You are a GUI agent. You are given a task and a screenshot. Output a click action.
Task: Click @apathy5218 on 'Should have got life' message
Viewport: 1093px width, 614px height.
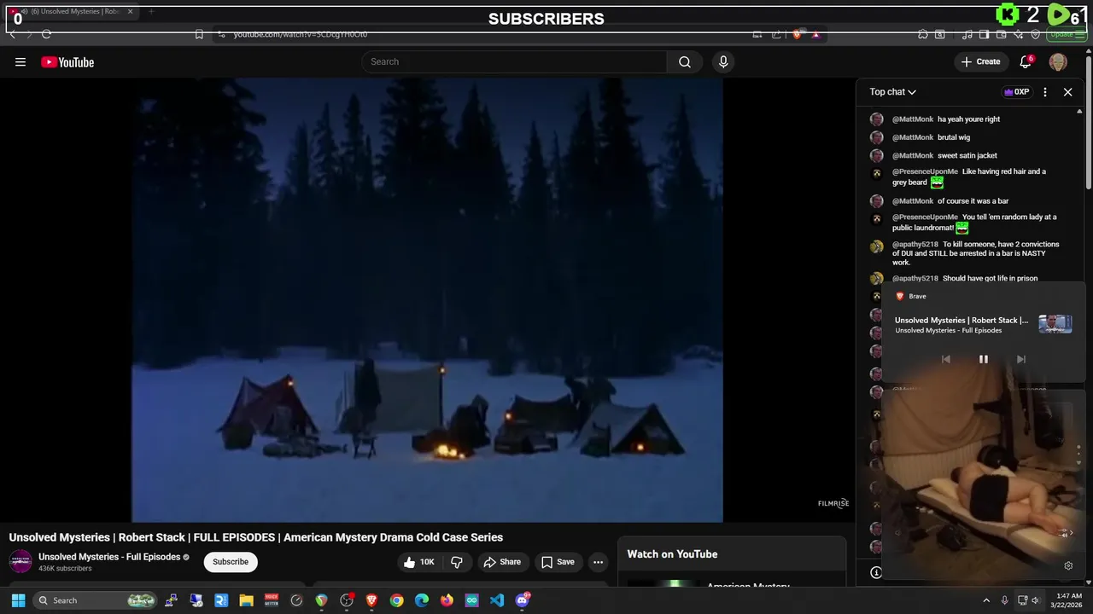click(915, 279)
